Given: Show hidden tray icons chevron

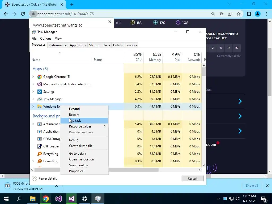Looking at the screenshot, I should 219,199.
